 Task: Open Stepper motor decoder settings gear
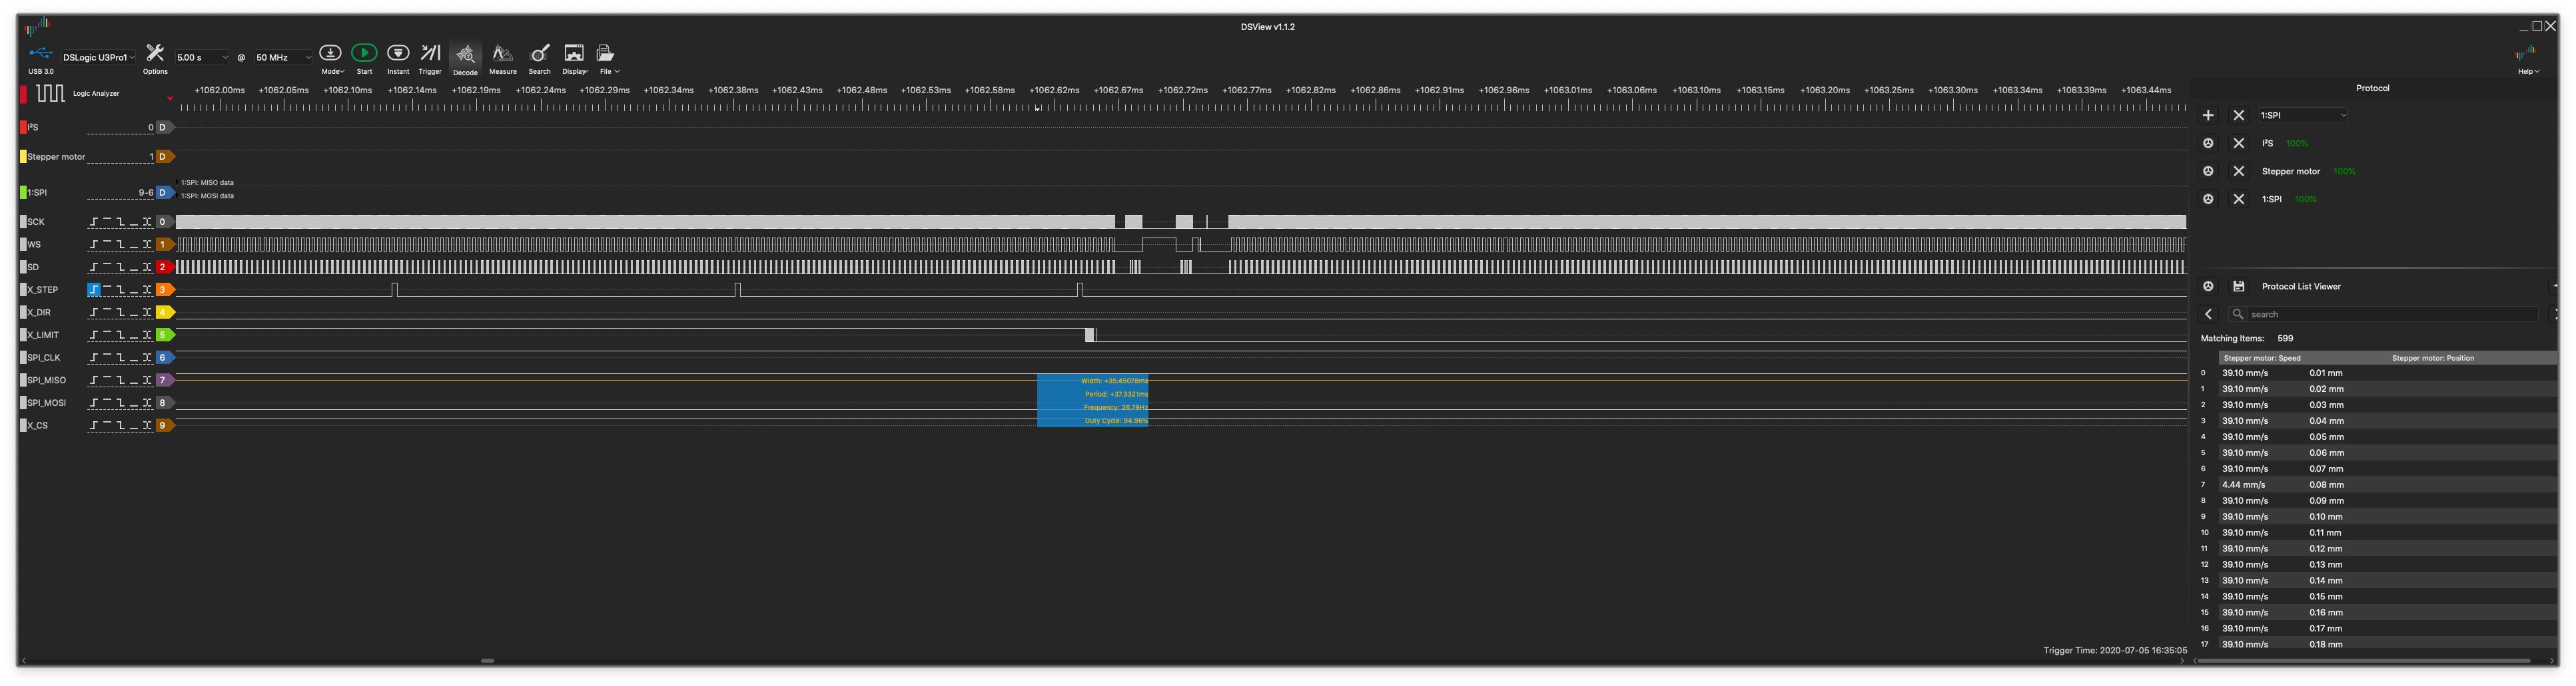2208,172
